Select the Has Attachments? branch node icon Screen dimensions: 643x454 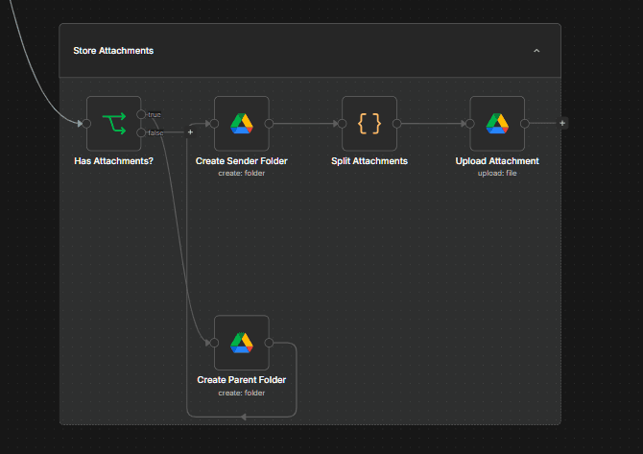point(113,124)
